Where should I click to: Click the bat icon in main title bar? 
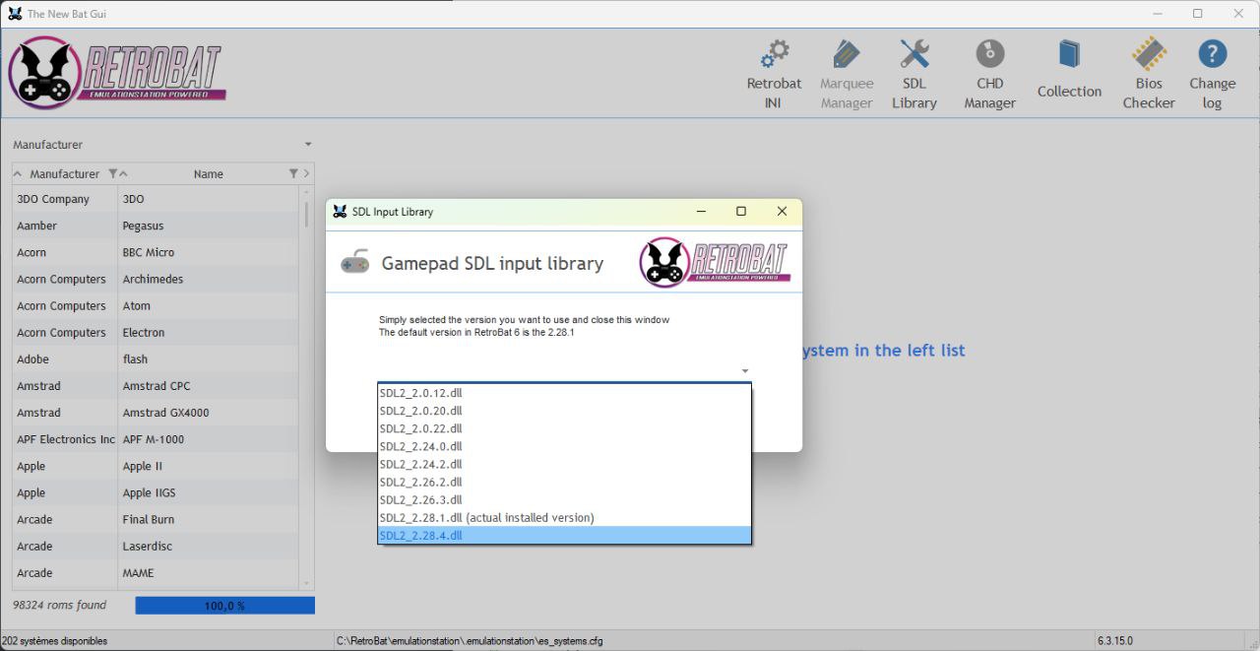(x=15, y=14)
